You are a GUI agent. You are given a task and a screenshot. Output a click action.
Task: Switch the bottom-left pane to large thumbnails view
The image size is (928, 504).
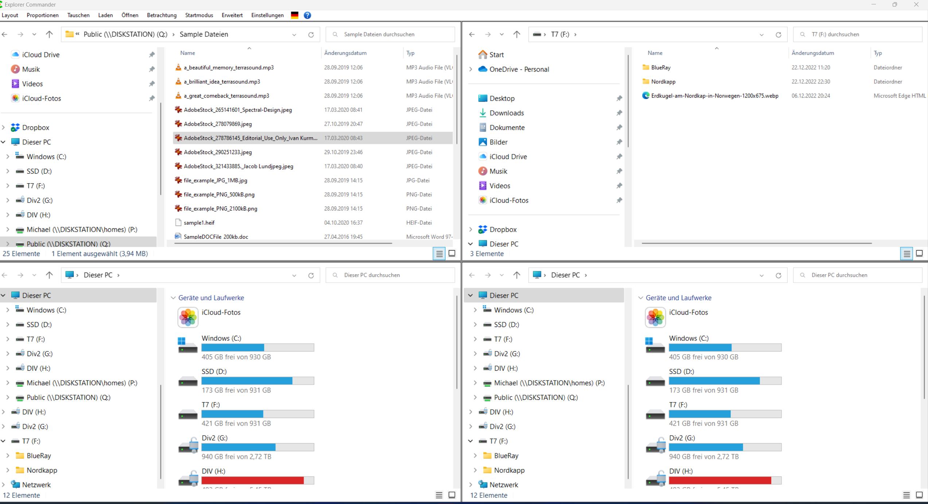click(x=452, y=495)
